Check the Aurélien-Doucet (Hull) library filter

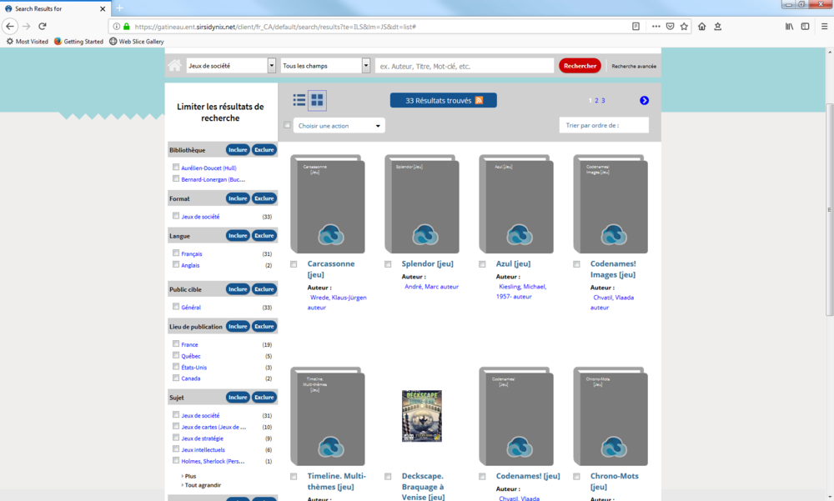(175, 167)
